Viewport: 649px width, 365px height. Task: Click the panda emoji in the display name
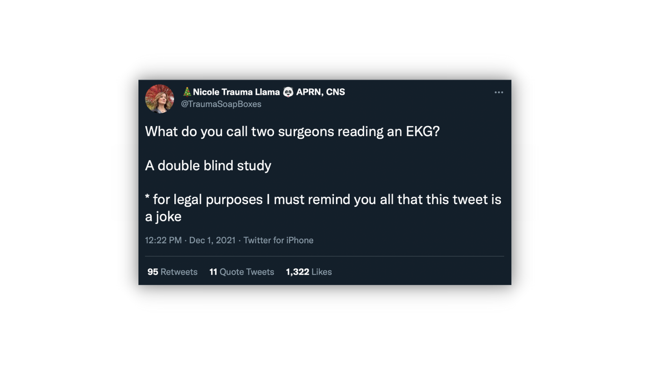[x=288, y=92]
